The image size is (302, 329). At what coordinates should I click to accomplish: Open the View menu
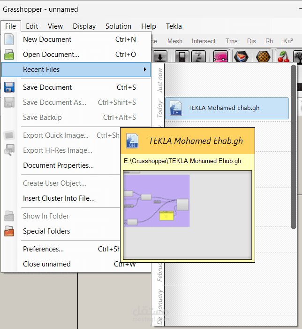pyautogui.click(x=55, y=26)
